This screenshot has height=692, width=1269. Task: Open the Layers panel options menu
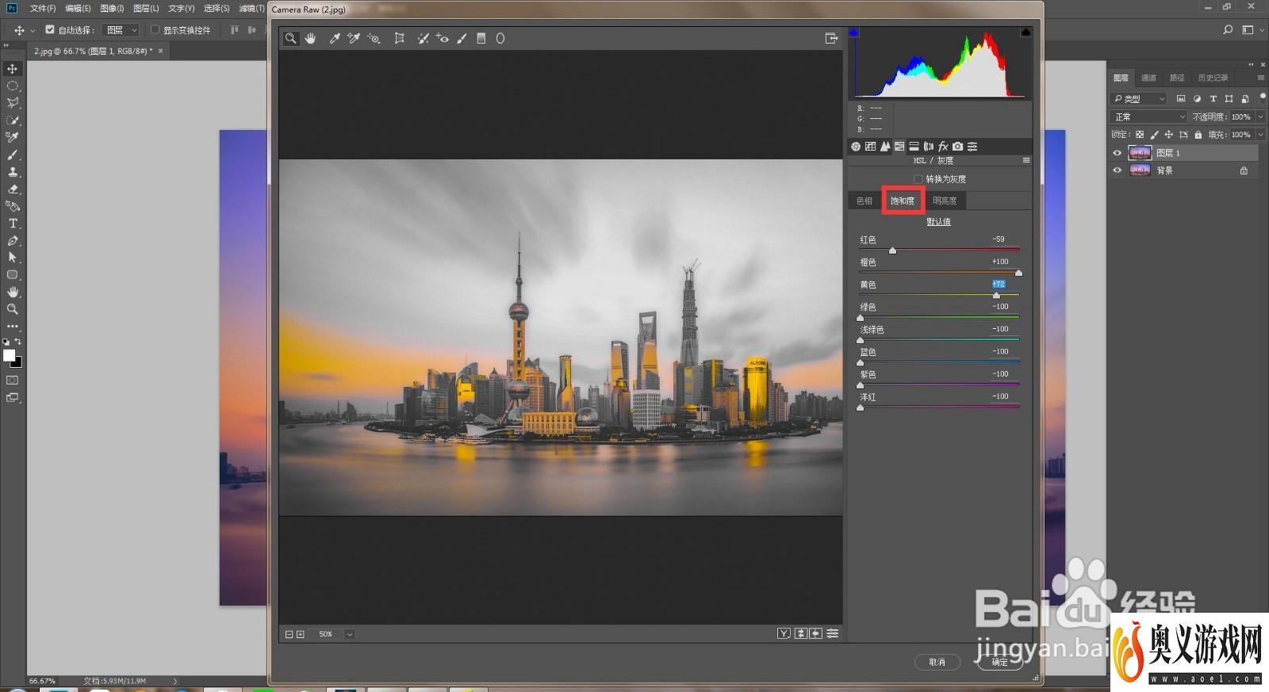[x=1260, y=78]
